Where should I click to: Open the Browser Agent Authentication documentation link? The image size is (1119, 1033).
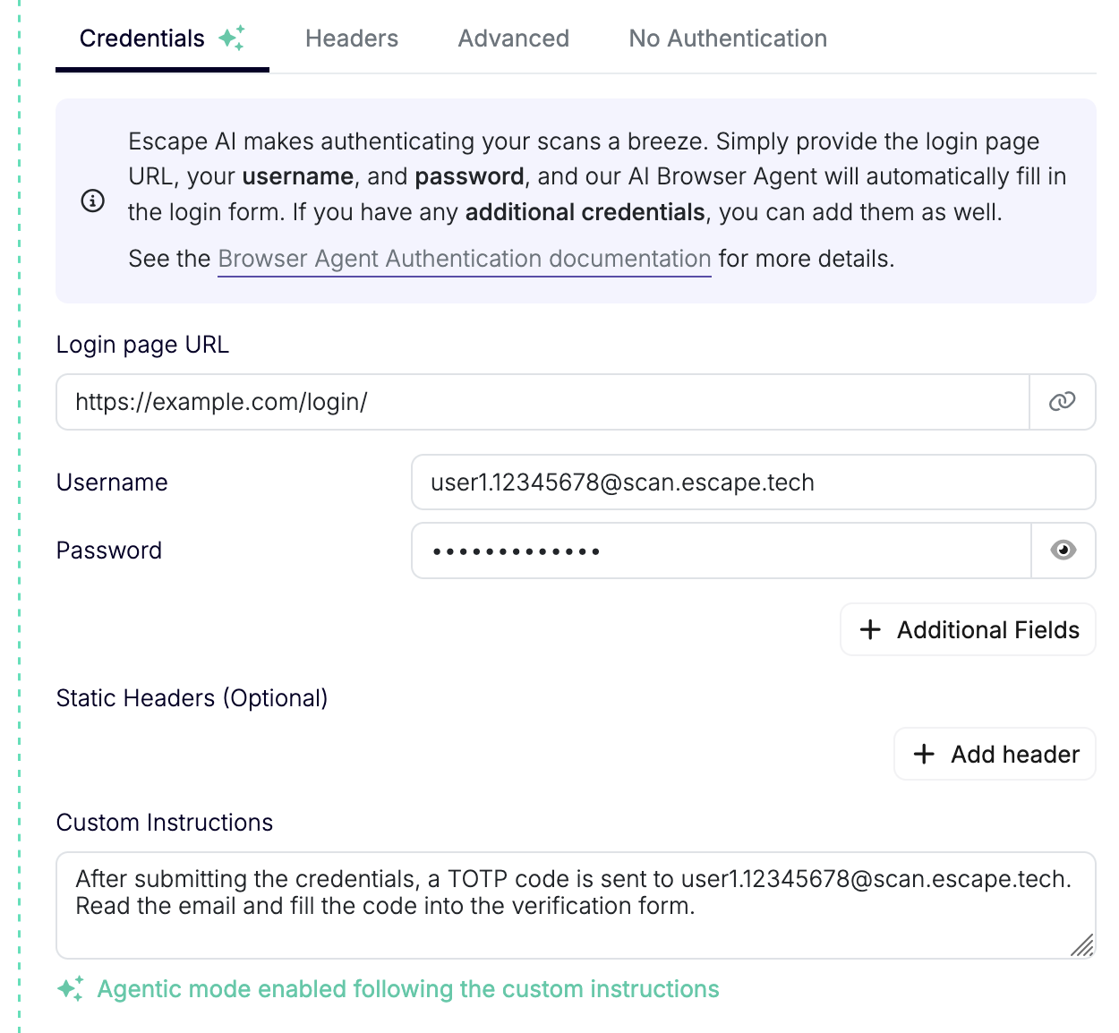point(465,259)
